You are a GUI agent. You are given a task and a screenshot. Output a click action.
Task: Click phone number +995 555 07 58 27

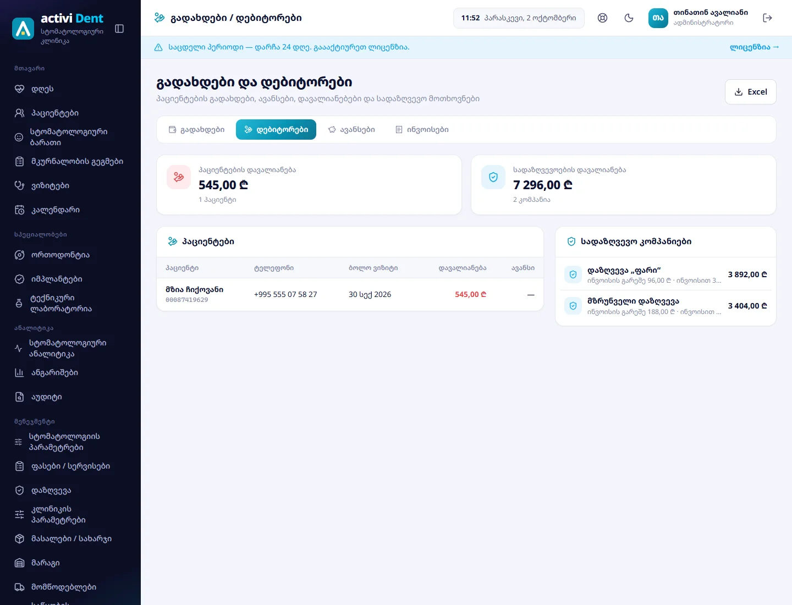coord(285,295)
